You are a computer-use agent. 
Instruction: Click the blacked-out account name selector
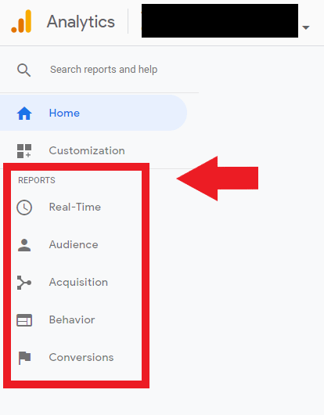tap(220, 20)
